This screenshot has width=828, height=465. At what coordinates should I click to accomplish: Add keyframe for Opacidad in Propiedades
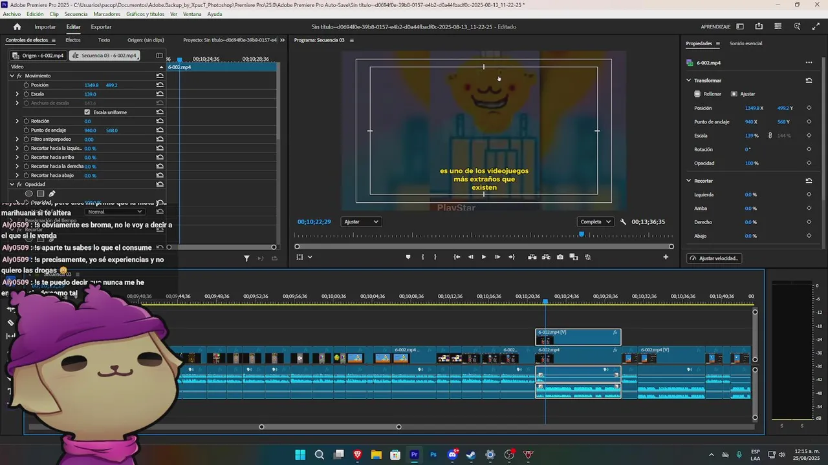tap(809, 163)
